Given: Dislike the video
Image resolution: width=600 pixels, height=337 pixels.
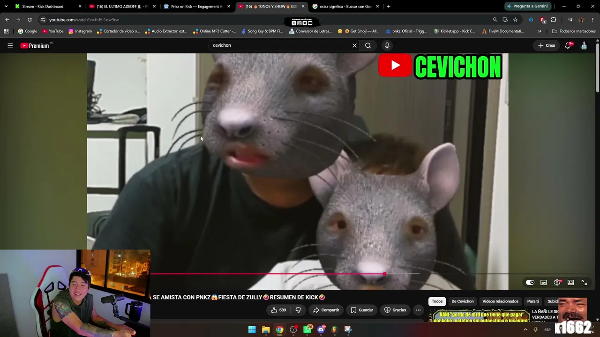Looking at the screenshot, I should (x=298, y=310).
